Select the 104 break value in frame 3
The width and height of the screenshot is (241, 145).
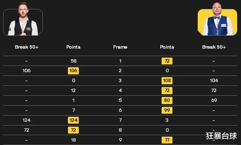[214, 81]
